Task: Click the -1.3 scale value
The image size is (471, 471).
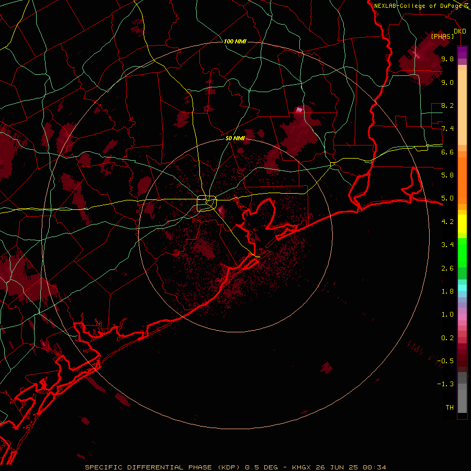Action: pos(445,384)
